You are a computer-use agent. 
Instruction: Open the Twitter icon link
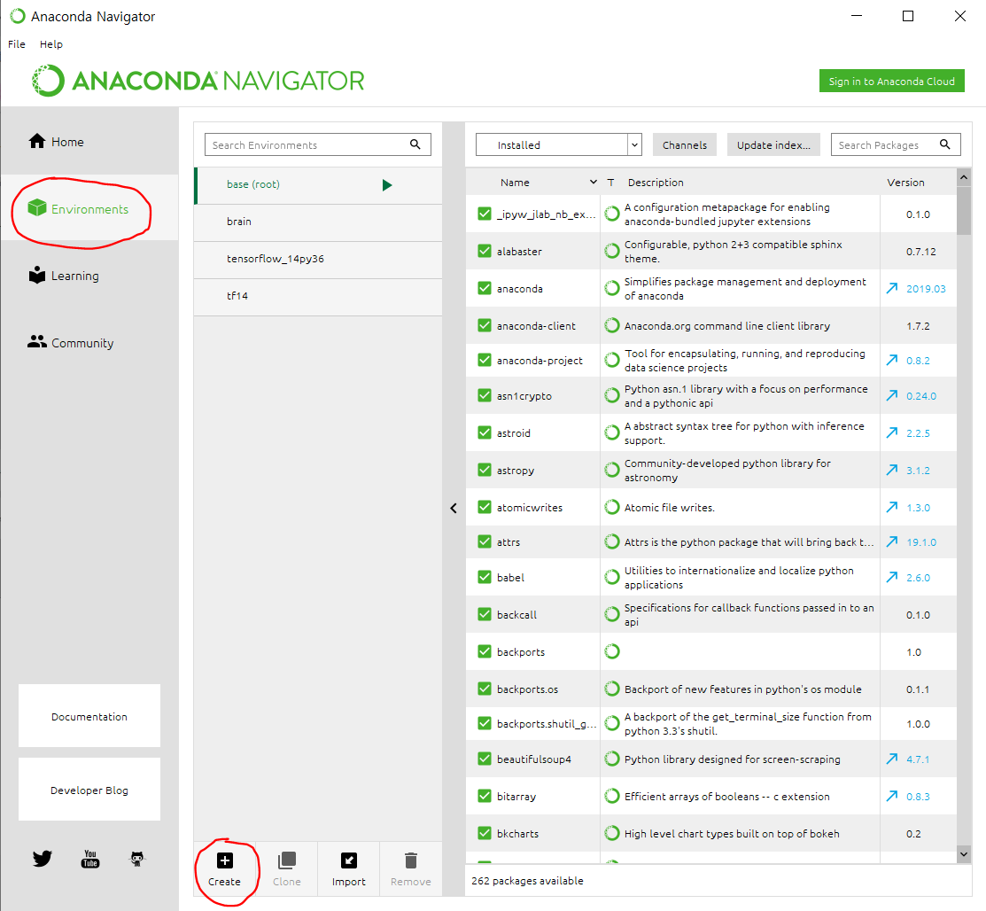point(43,858)
